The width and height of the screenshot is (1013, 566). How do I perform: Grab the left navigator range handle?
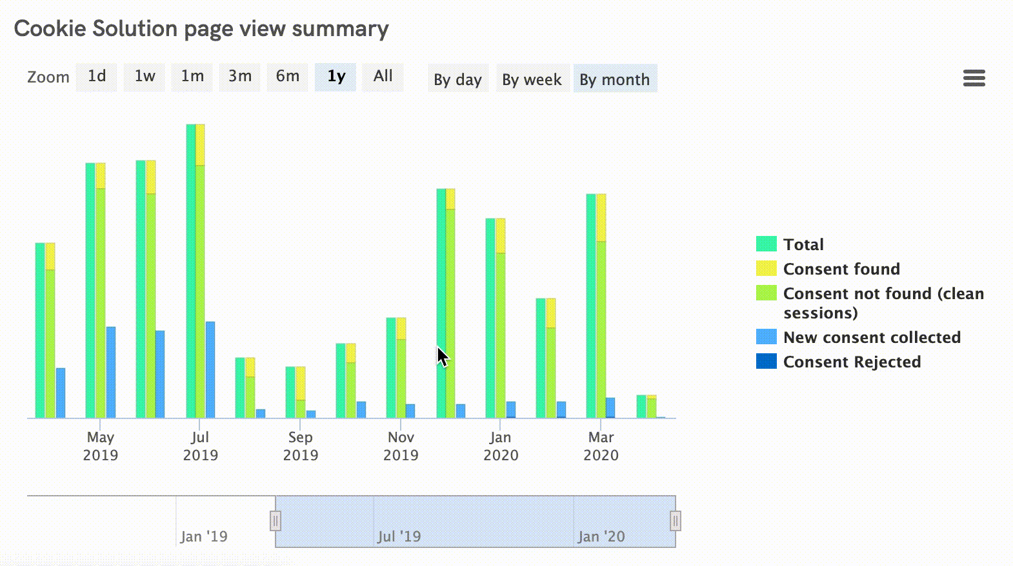click(276, 520)
